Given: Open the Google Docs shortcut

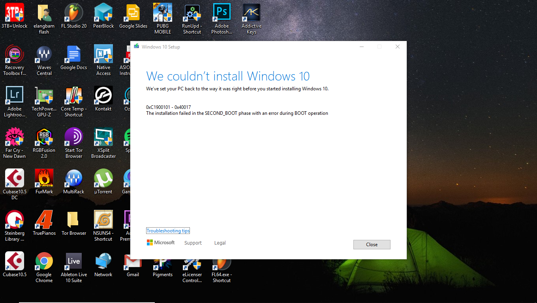Looking at the screenshot, I should point(74,58).
